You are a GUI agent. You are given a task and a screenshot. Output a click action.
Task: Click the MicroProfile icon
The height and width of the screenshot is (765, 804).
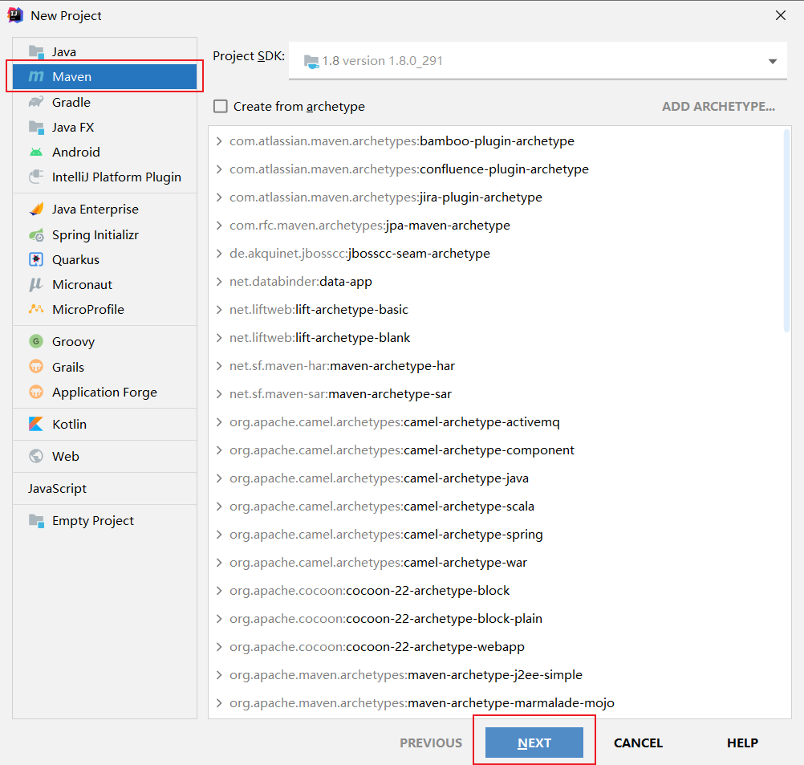[36, 309]
